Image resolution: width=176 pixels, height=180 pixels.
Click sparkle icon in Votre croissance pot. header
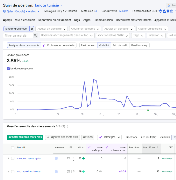point(106,148)
